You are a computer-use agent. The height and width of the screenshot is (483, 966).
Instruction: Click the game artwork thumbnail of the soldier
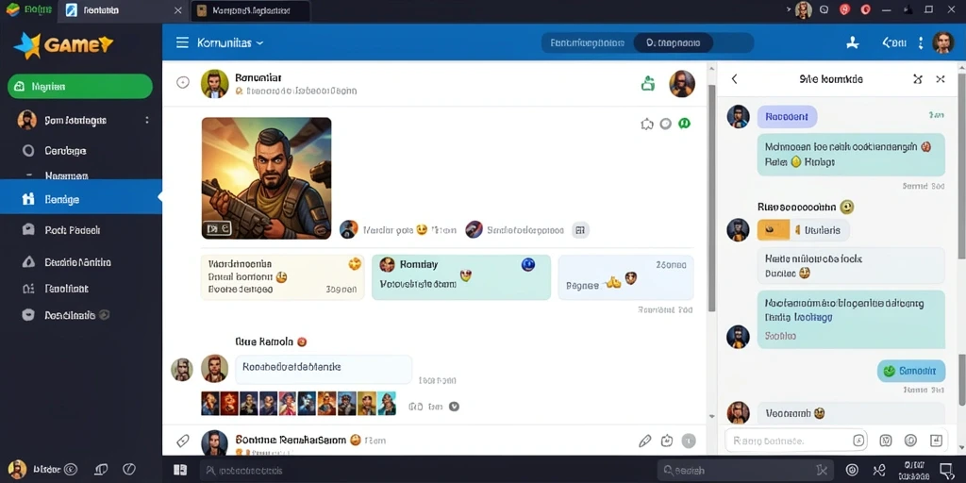point(266,178)
